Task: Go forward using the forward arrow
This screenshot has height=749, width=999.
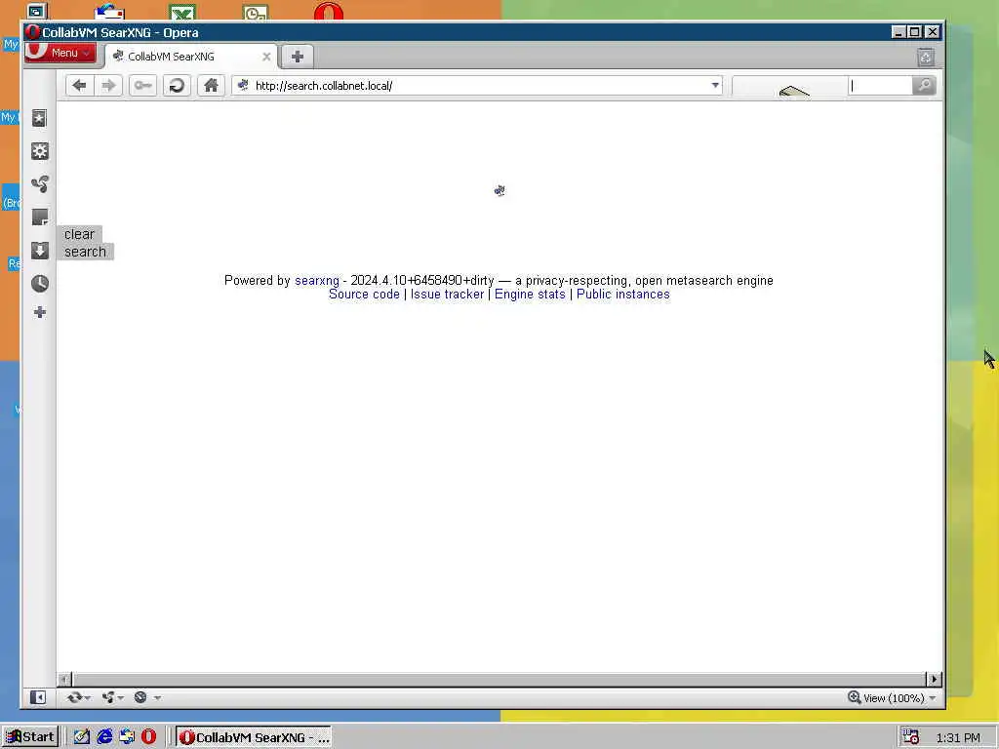Action: coord(109,86)
